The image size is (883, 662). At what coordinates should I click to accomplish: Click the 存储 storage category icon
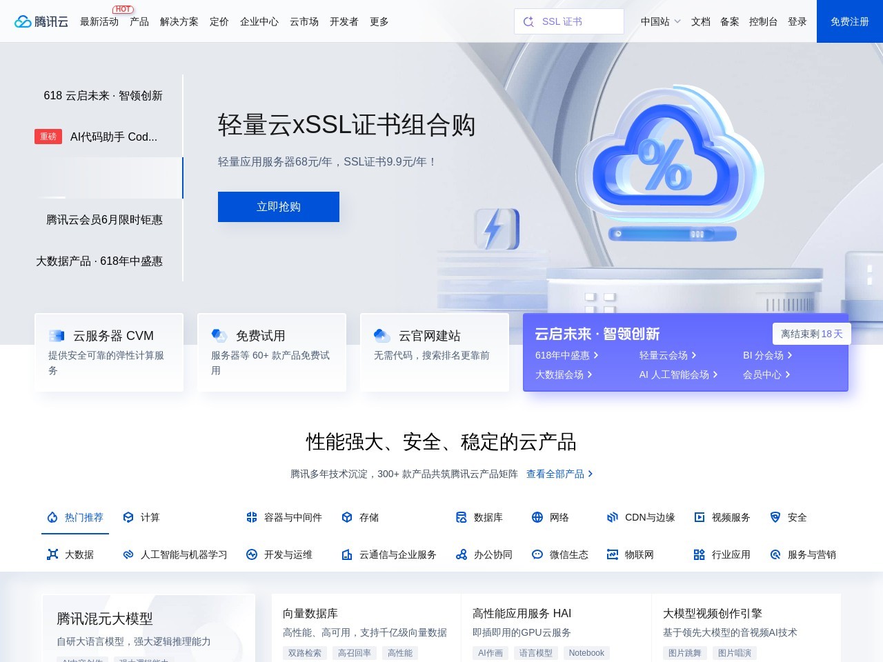(347, 517)
